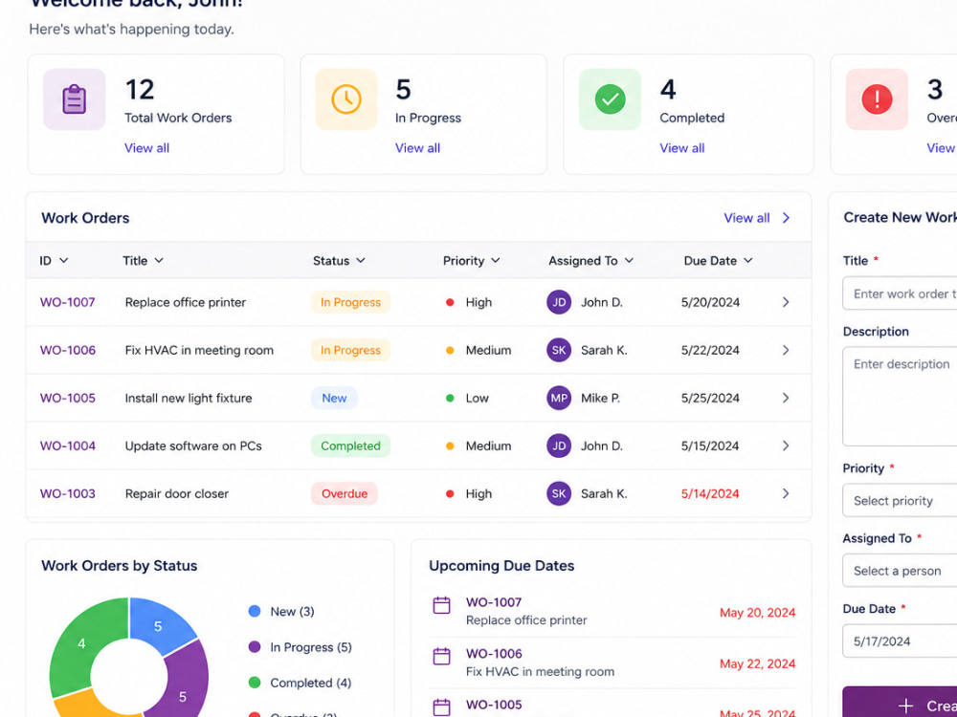
Task: Focus the work order Title input field
Action: coord(900,293)
